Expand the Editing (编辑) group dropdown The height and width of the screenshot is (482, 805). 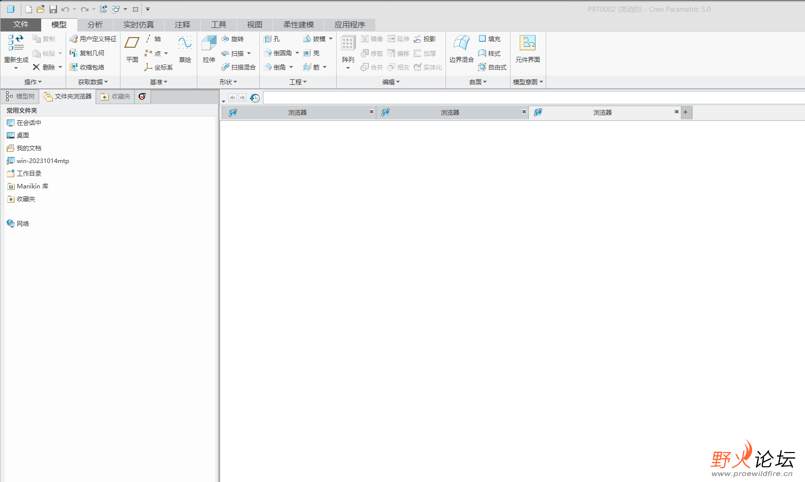[391, 82]
